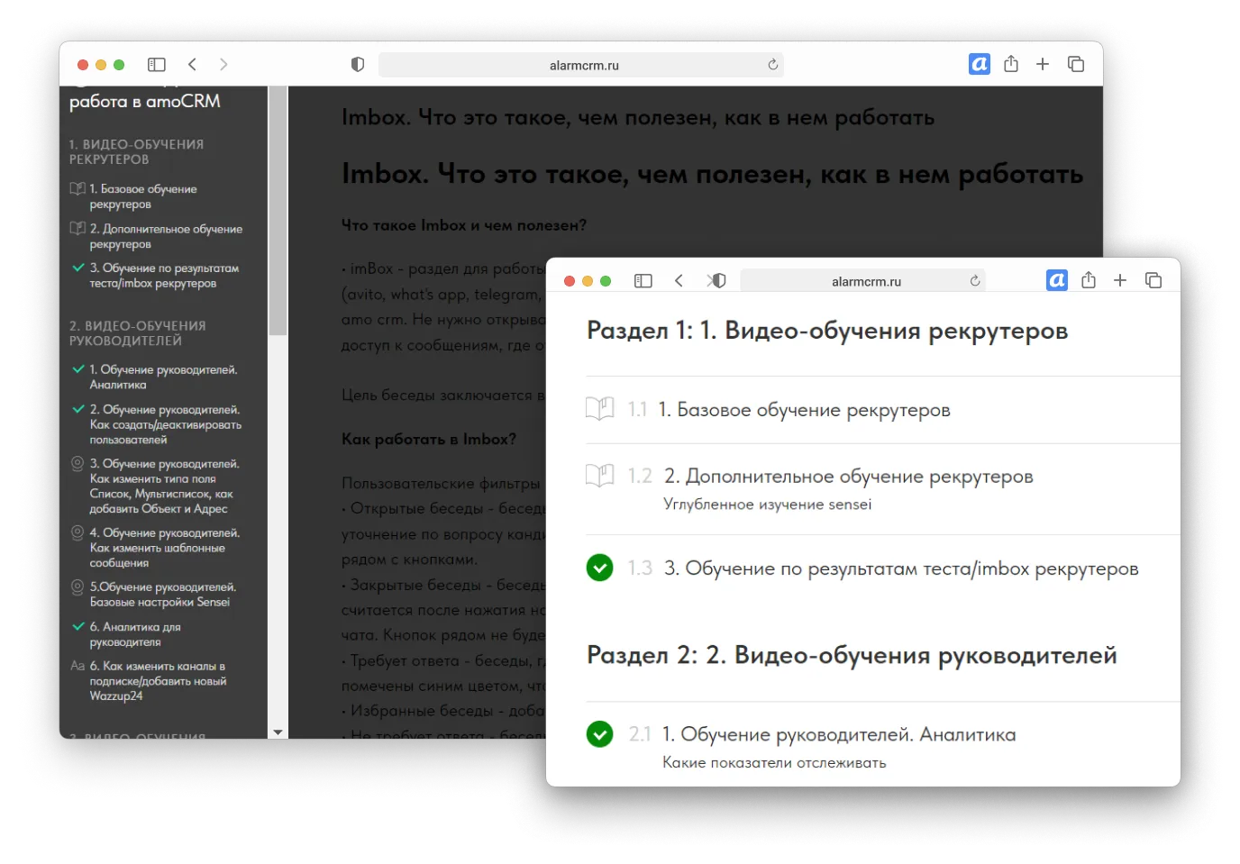The height and width of the screenshot is (864, 1240).
Task: Click the privacy shield icon in the back window toolbar
Action: click(x=357, y=64)
